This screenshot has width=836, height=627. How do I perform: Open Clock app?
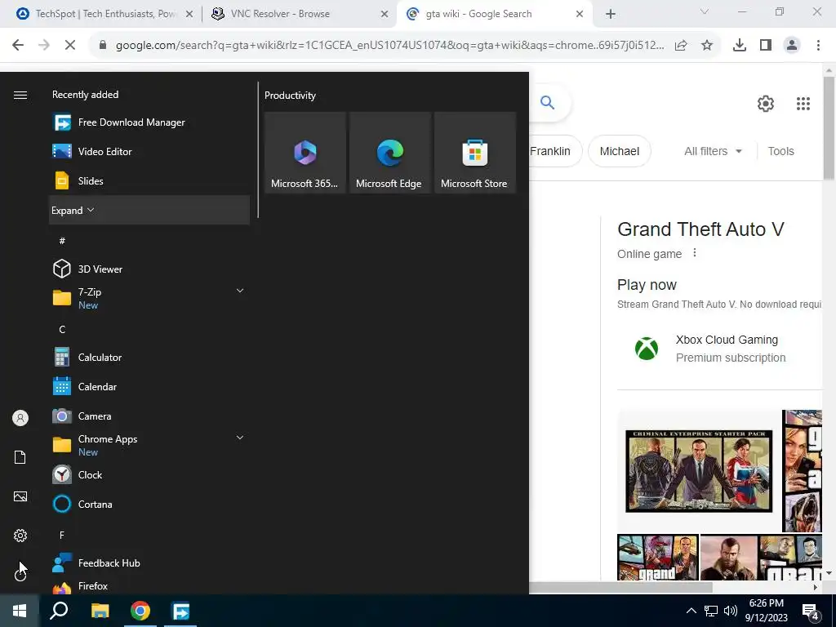click(149, 474)
